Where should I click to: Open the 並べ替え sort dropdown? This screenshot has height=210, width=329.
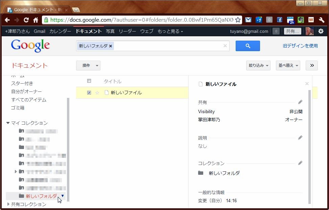click(x=288, y=65)
